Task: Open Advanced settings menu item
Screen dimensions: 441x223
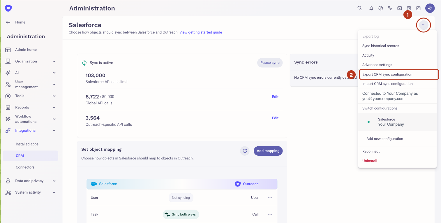Action: point(397,65)
